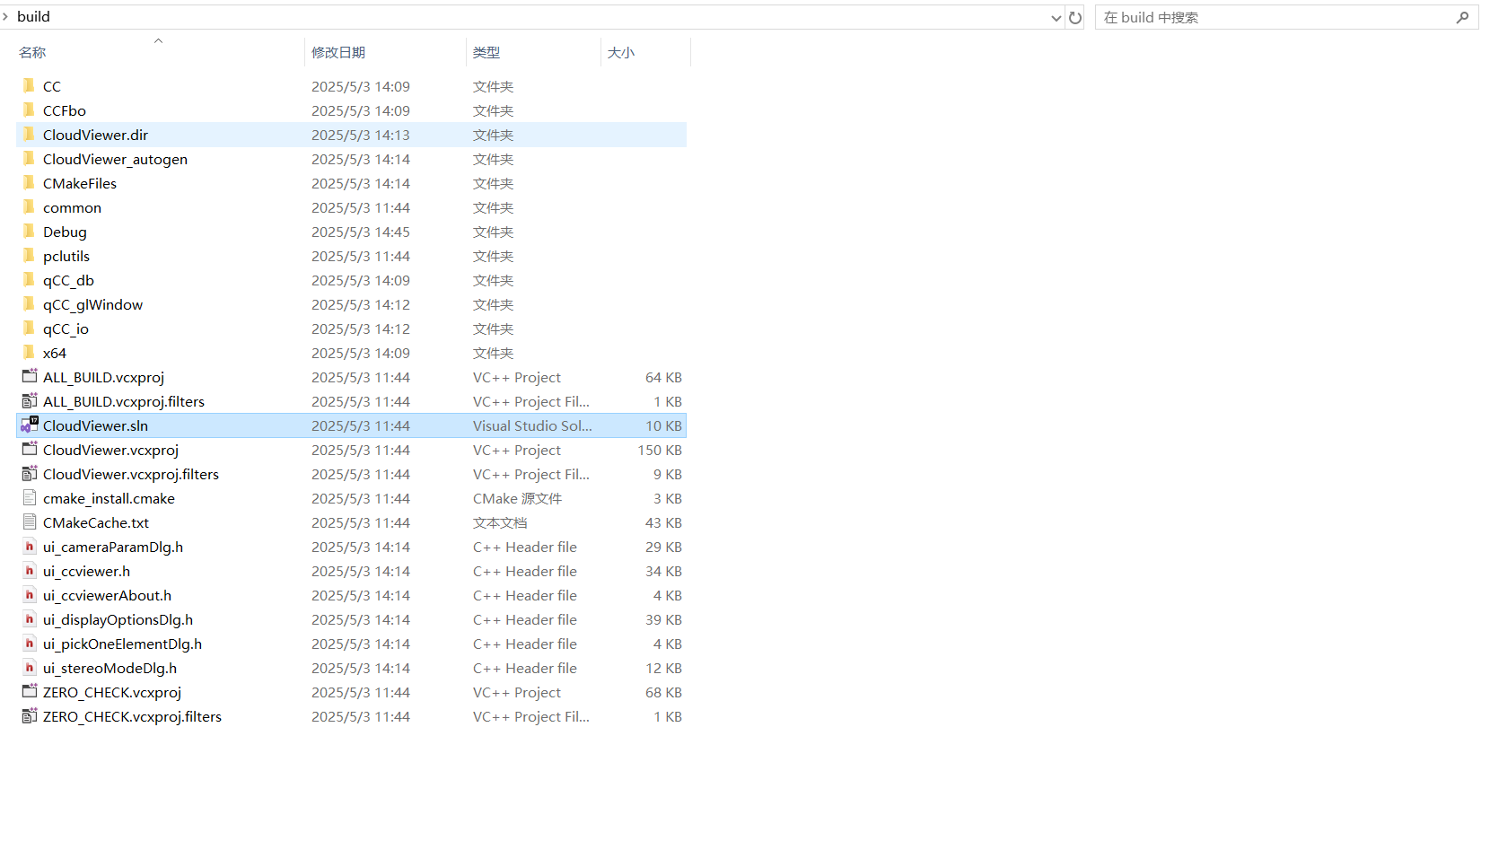Click the cmake_install.cmake file icon
This screenshot has width=1490, height=841.
click(x=29, y=498)
